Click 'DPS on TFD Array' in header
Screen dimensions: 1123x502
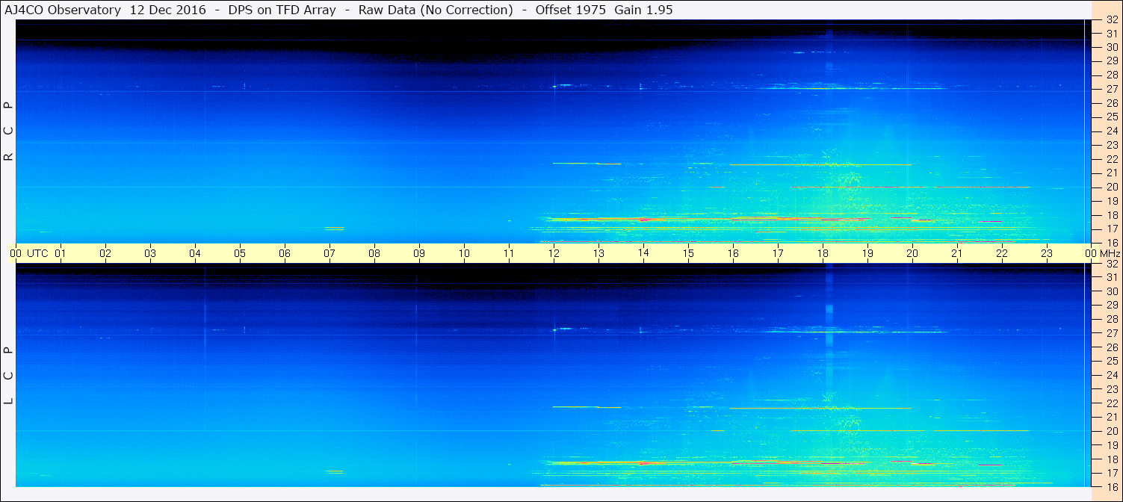coord(282,10)
